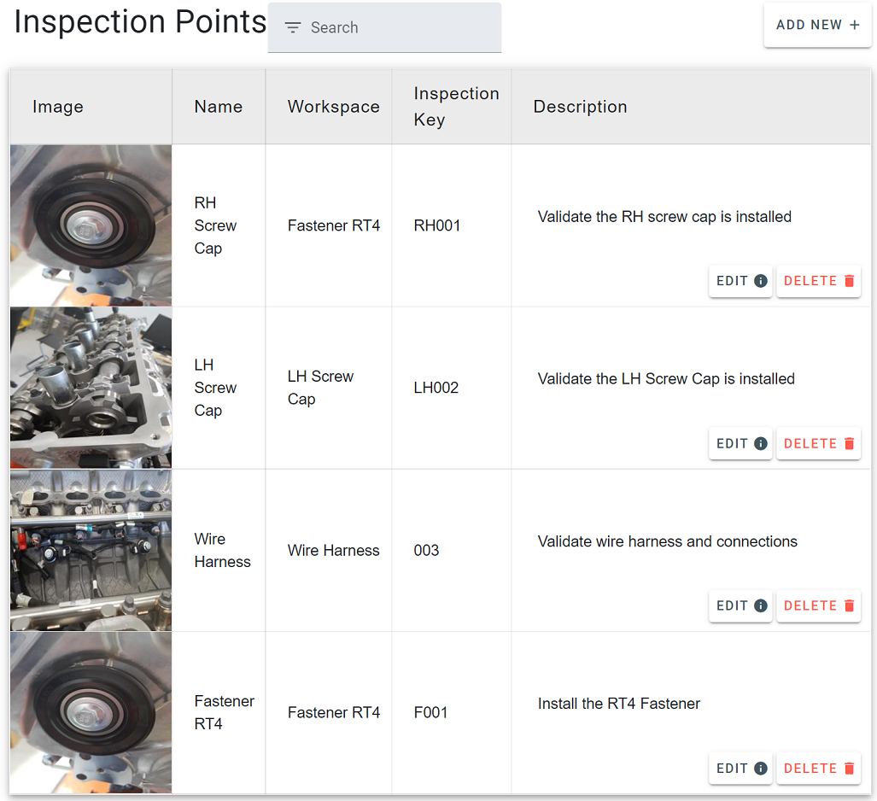Open the LH Screw Cap engine image

coord(91,388)
